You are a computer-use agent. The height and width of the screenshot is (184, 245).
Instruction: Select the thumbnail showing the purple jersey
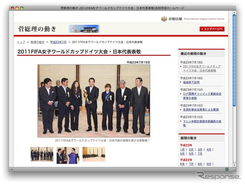(68, 155)
